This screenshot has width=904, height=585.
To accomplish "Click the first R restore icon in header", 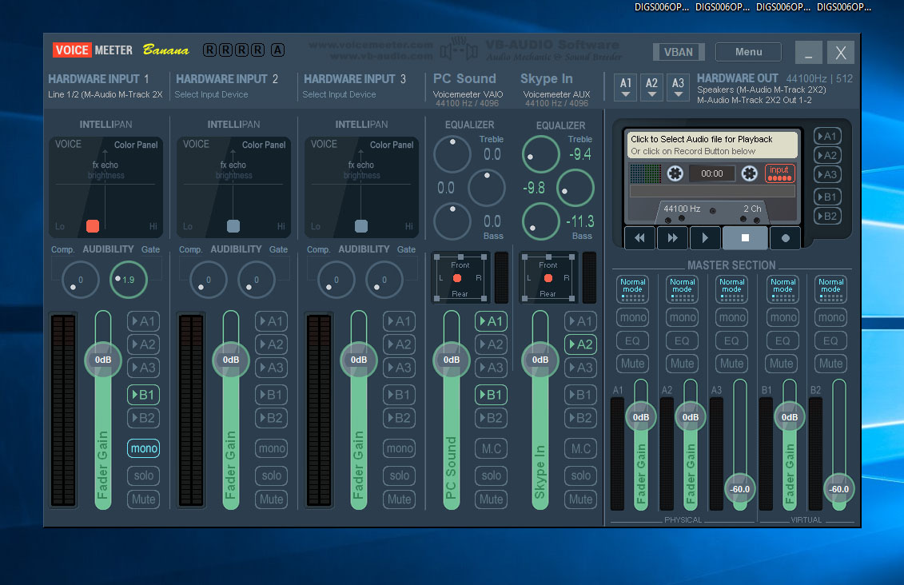I will tap(210, 50).
